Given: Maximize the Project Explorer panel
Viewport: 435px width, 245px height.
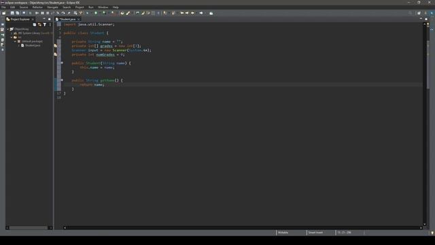Looking at the screenshot, I should click(50, 19).
